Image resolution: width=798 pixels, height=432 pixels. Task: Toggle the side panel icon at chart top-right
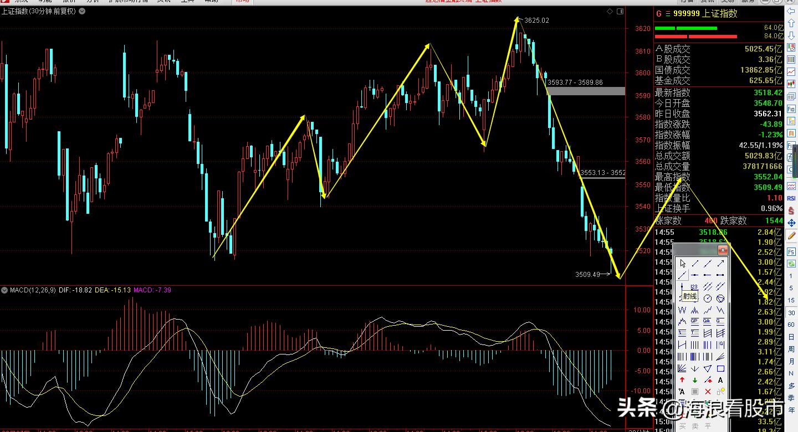620,11
